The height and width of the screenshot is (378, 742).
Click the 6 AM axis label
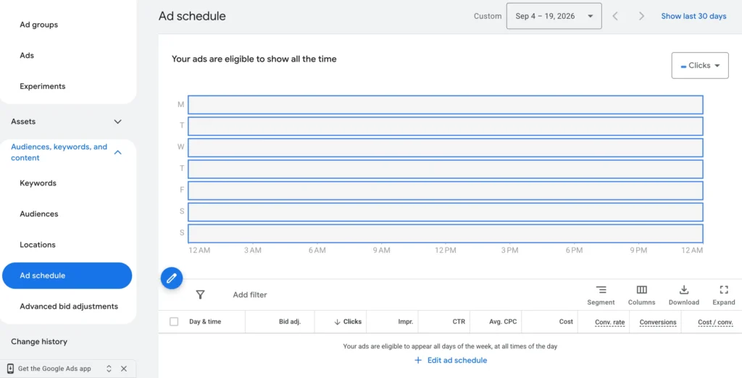click(x=317, y=251)
